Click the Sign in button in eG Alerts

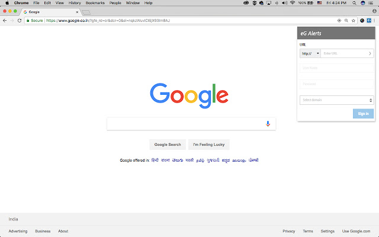(x=363, y=114)
